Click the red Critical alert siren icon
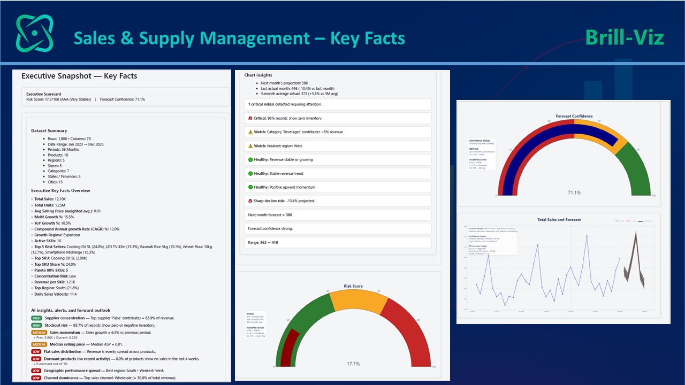685x385 pixels. (250, 118)
